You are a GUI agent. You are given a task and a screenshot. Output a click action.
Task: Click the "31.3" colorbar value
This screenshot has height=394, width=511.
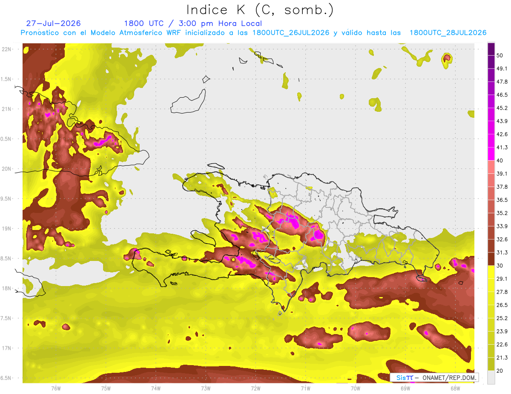coord(502,252)
